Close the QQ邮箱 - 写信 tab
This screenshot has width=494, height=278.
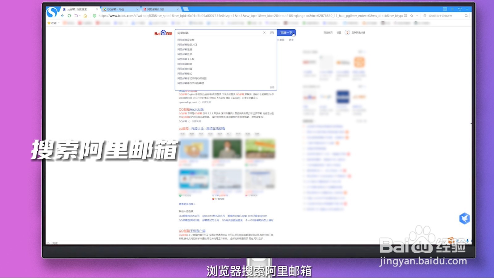[x=137, y=9]
